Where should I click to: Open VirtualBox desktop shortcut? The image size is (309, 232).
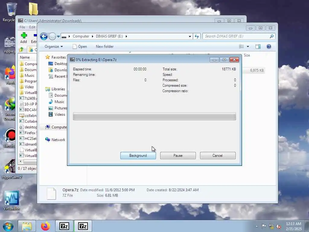pos(11,200)
